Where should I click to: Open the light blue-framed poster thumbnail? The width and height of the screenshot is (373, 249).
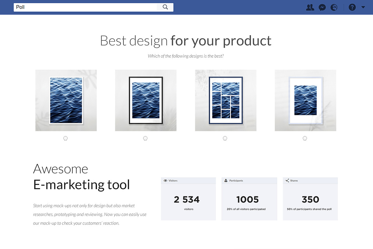(306, 100)
